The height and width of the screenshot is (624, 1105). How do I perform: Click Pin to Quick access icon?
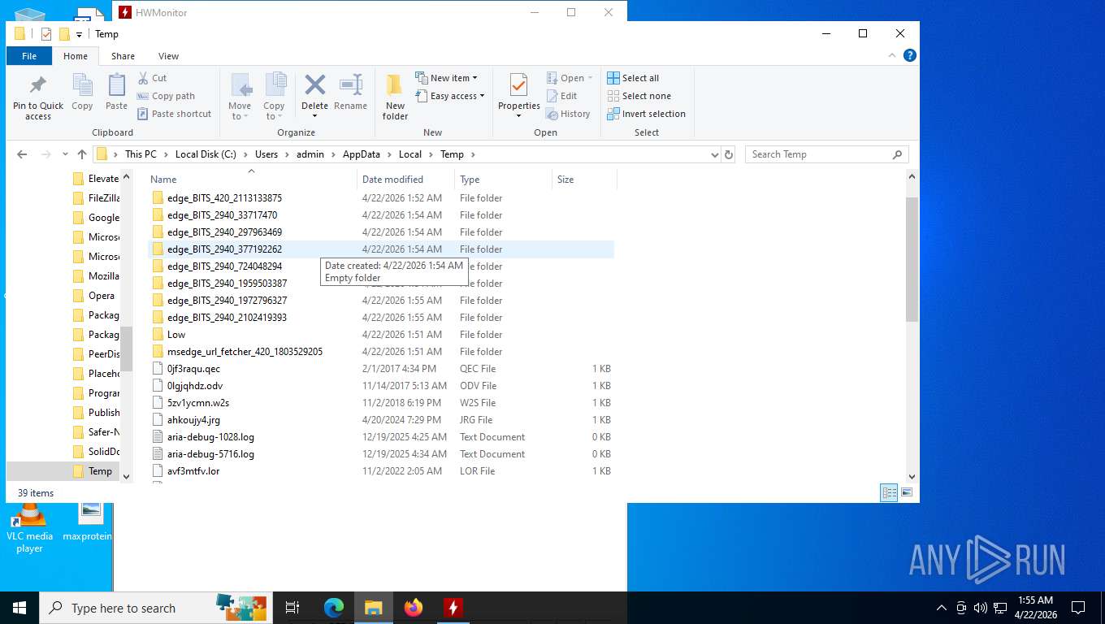pos(37,97)
